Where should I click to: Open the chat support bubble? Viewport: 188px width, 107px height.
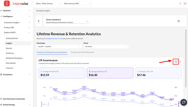(x=184, y=102)
